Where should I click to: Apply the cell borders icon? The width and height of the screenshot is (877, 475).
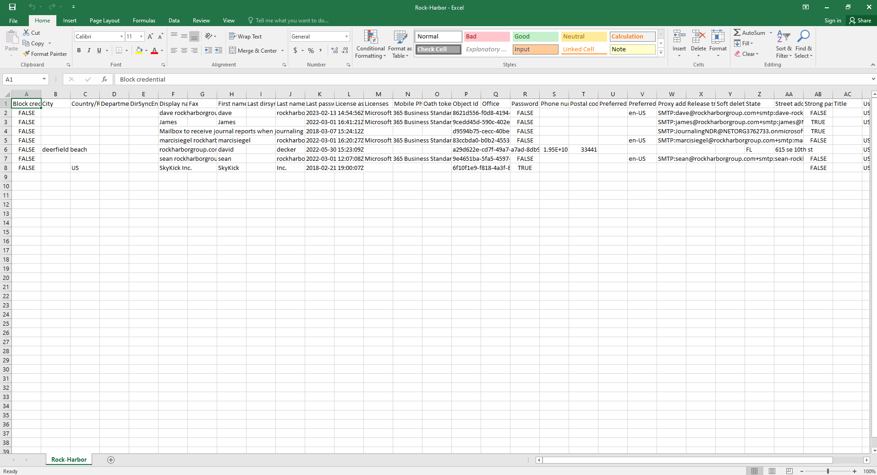(119, 50)
